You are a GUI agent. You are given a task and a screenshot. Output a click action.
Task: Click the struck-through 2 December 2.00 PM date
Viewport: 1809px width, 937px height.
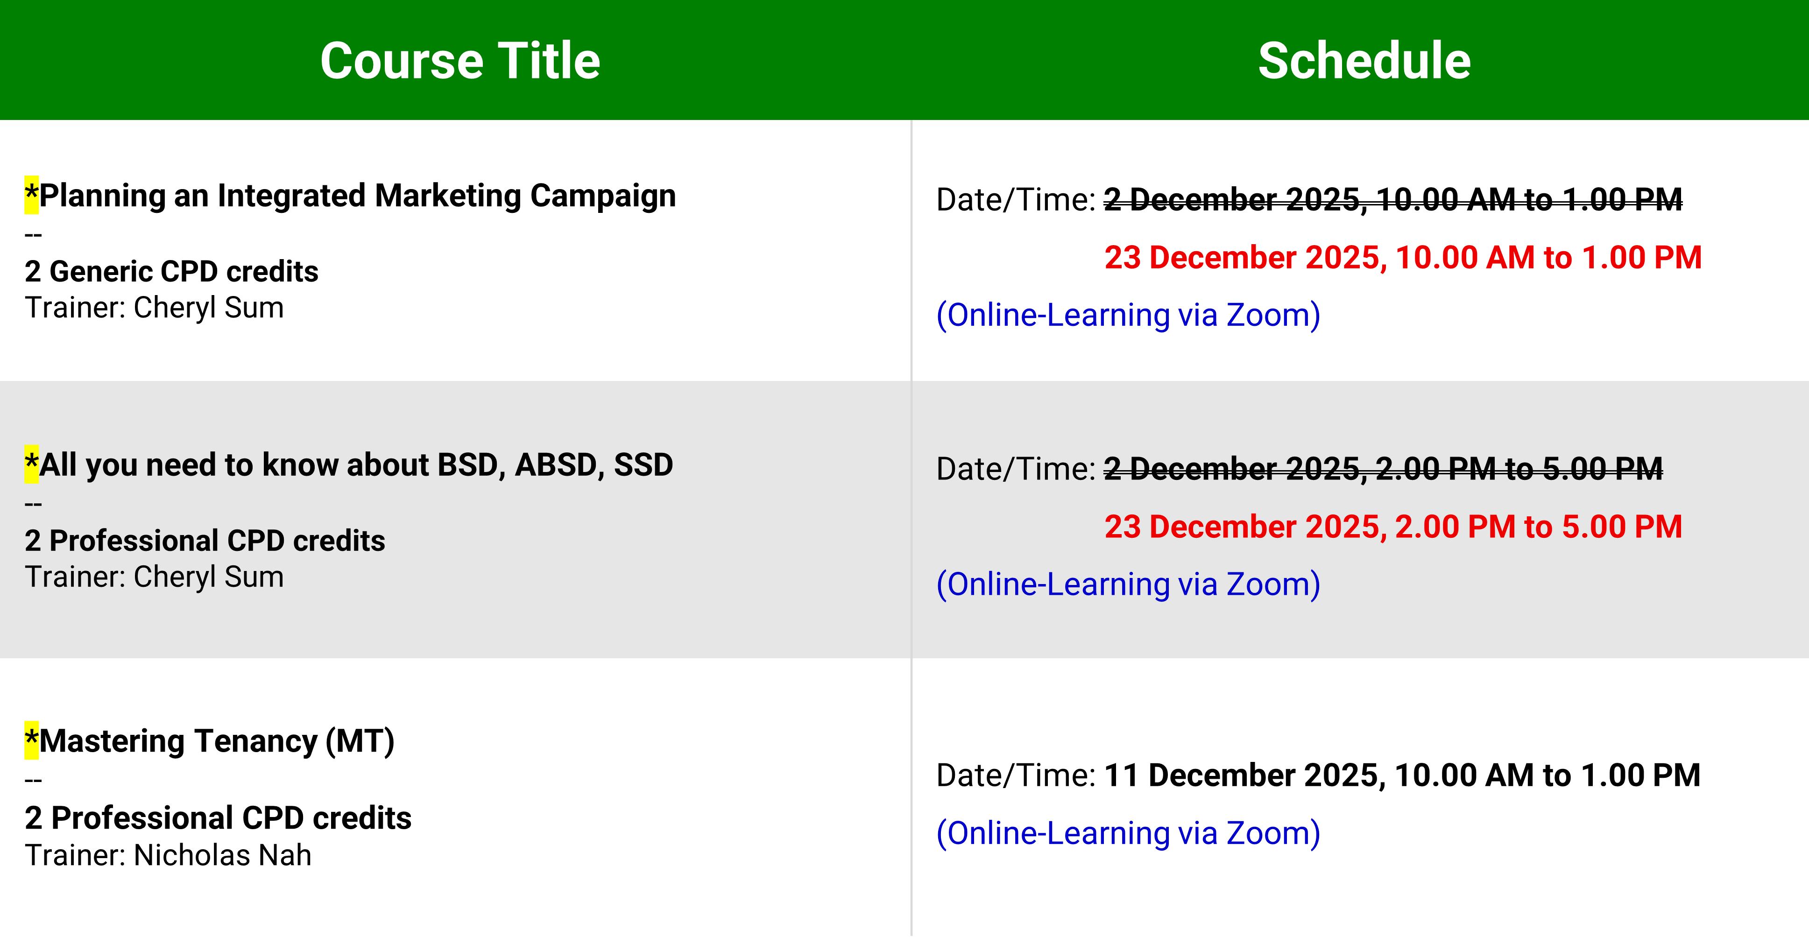[x=1383, y=469]
